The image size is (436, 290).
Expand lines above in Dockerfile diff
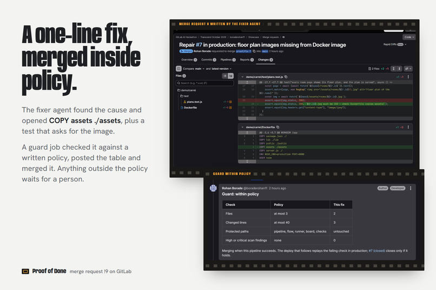click(x=247, y=133)
